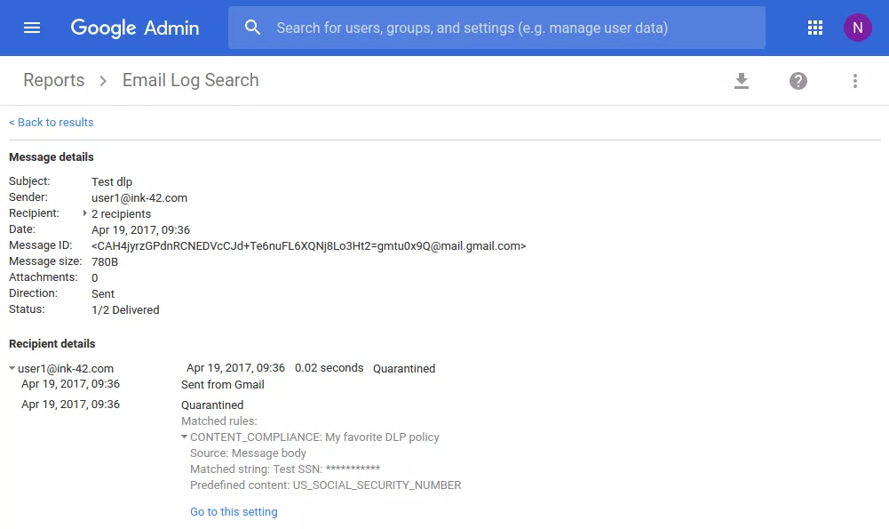The width and height of the screenshot is (889, 529).
Task: Click the Recipient details heading
Action: coord(52,344)
